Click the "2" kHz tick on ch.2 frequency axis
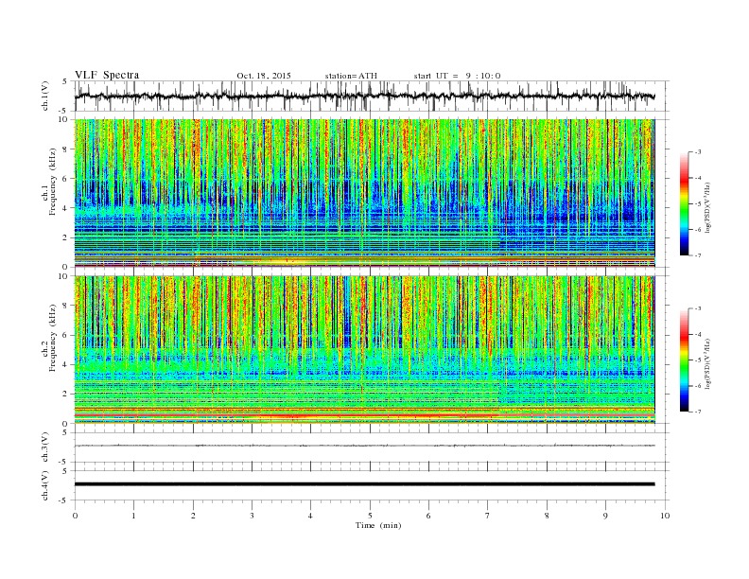749x579 pixels. point(65,395)
